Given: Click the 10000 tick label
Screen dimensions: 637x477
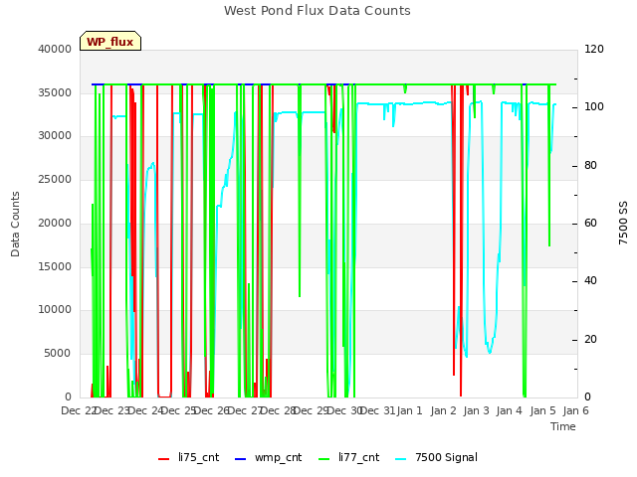Looking at the screenshot, I should [55, 309].
